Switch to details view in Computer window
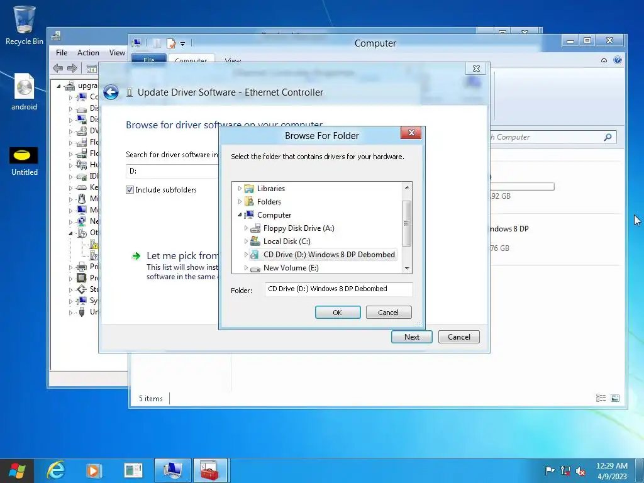The image size is (644, 483). click(601, 398)
